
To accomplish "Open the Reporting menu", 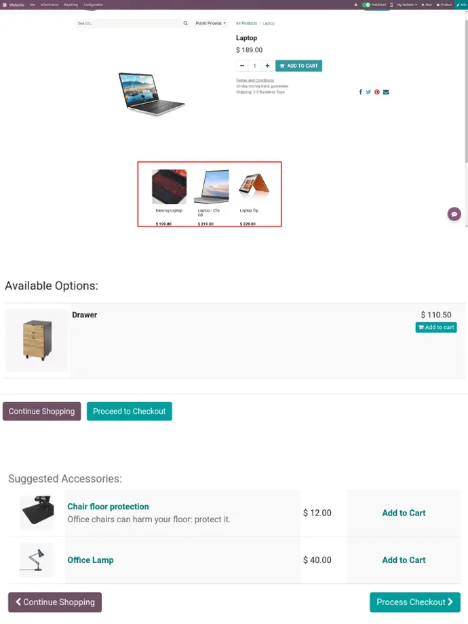I will (x=71, y=5).
